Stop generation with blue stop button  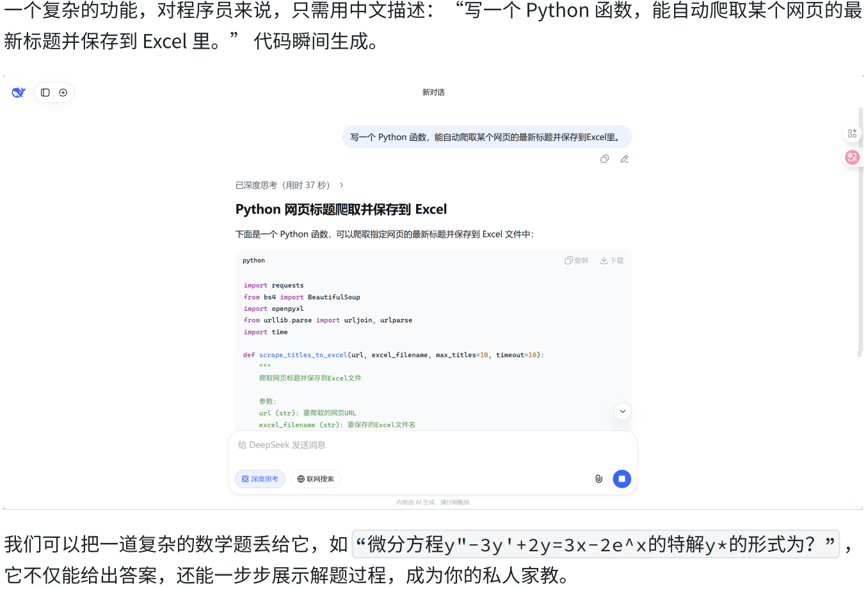click(621, 479)
